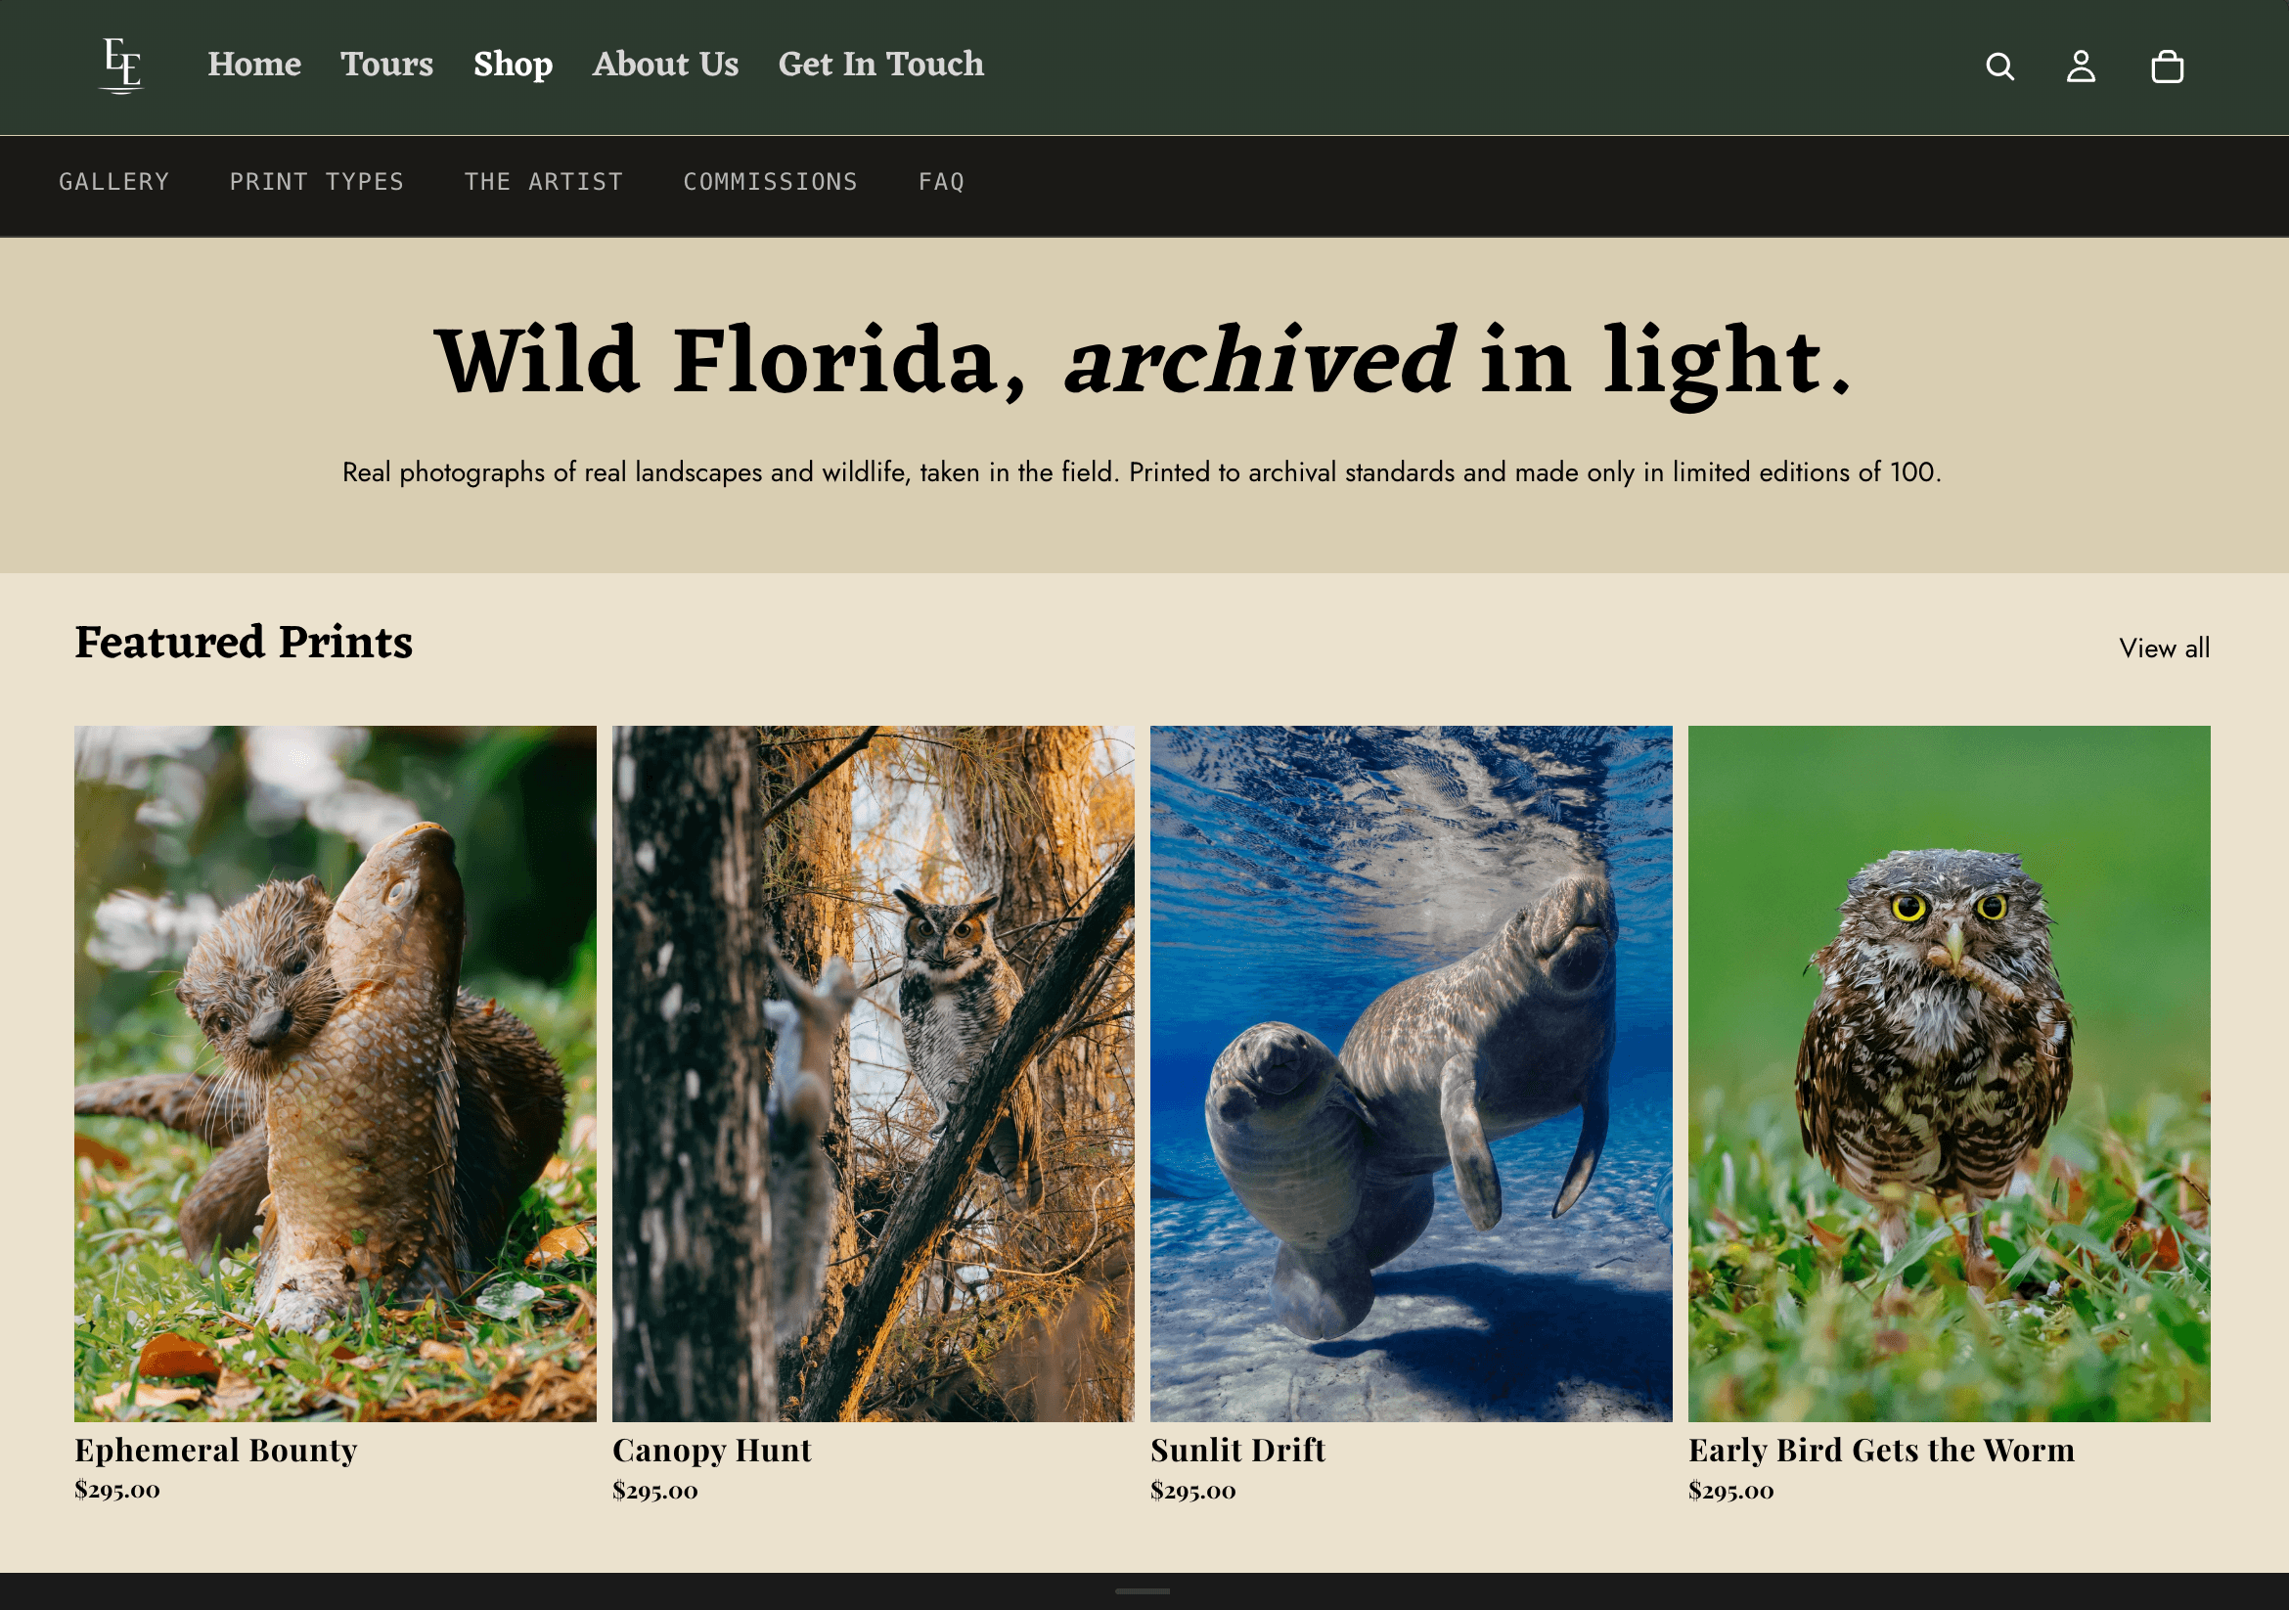Image resolution: width=2289 pixels, height=1610 pixels.
Task: Click $295.00 price under Ephemeral Bounty
Action: point(116,1490)
